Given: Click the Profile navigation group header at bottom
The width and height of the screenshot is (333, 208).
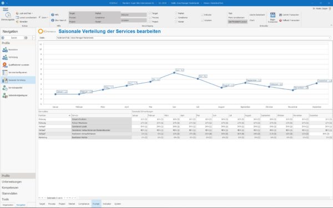Looking at the screenshot, I should (18, 176).
